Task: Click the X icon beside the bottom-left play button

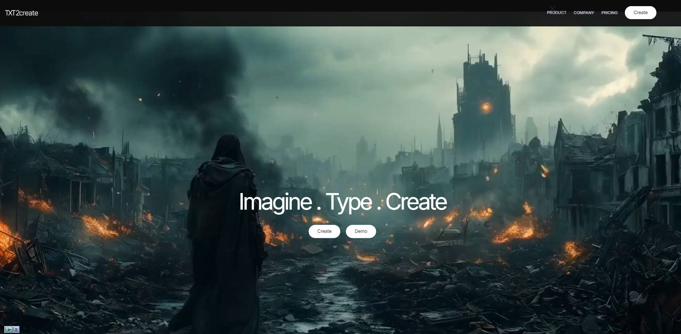Action: click(x=16, y=329)
